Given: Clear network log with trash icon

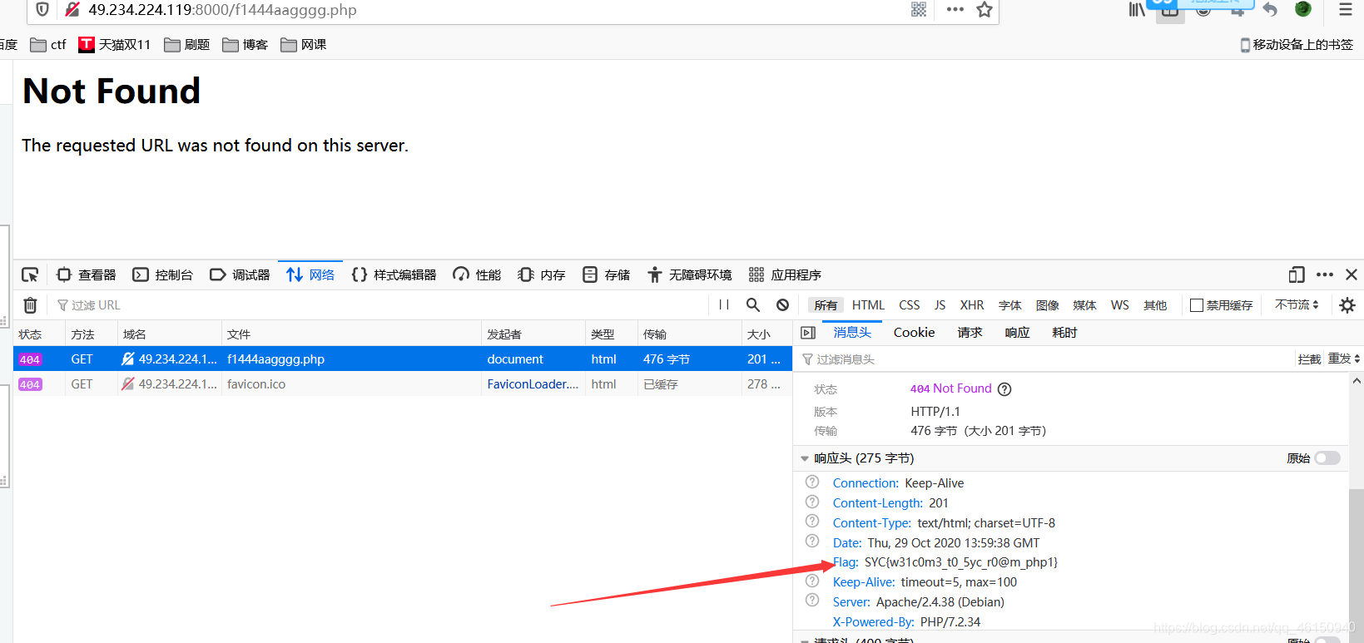Looking at the screenshot, I should (x=30, y=305).
